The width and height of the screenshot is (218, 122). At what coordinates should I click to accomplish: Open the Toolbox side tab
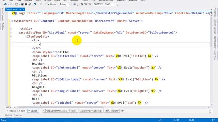(x=3, y=26)
